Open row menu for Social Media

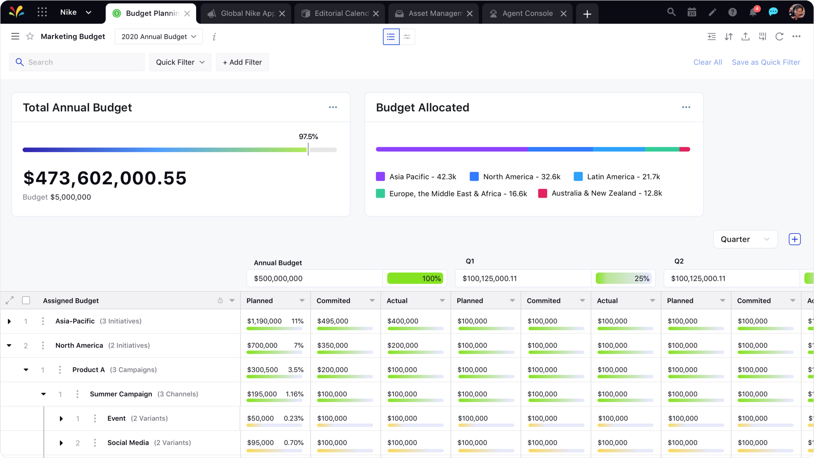95,443
